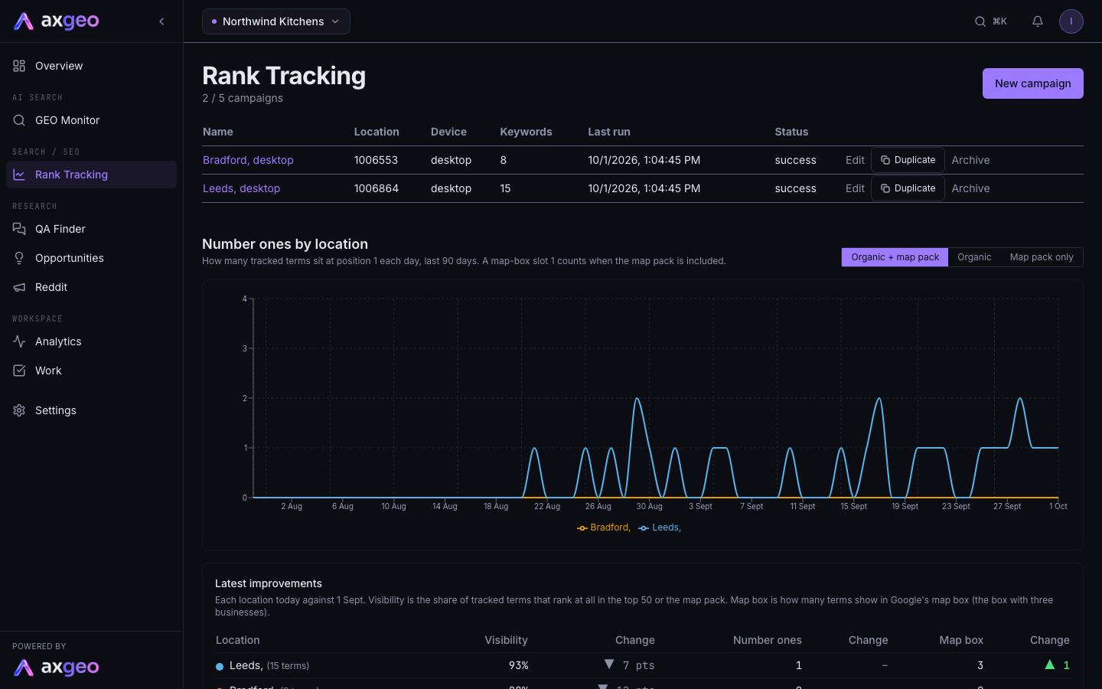Click the axgeo logo in the sidebar header

(57, 21)
